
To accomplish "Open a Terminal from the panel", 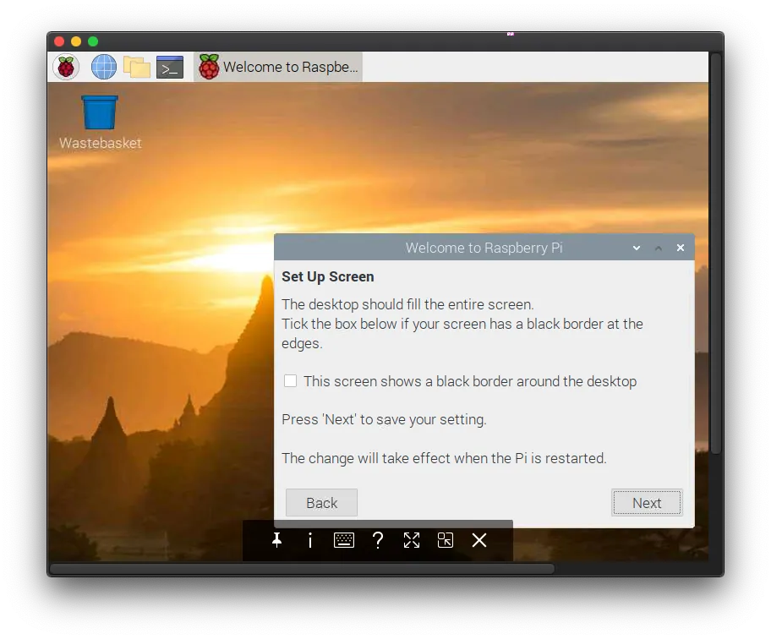I will [x=169, y=66].
